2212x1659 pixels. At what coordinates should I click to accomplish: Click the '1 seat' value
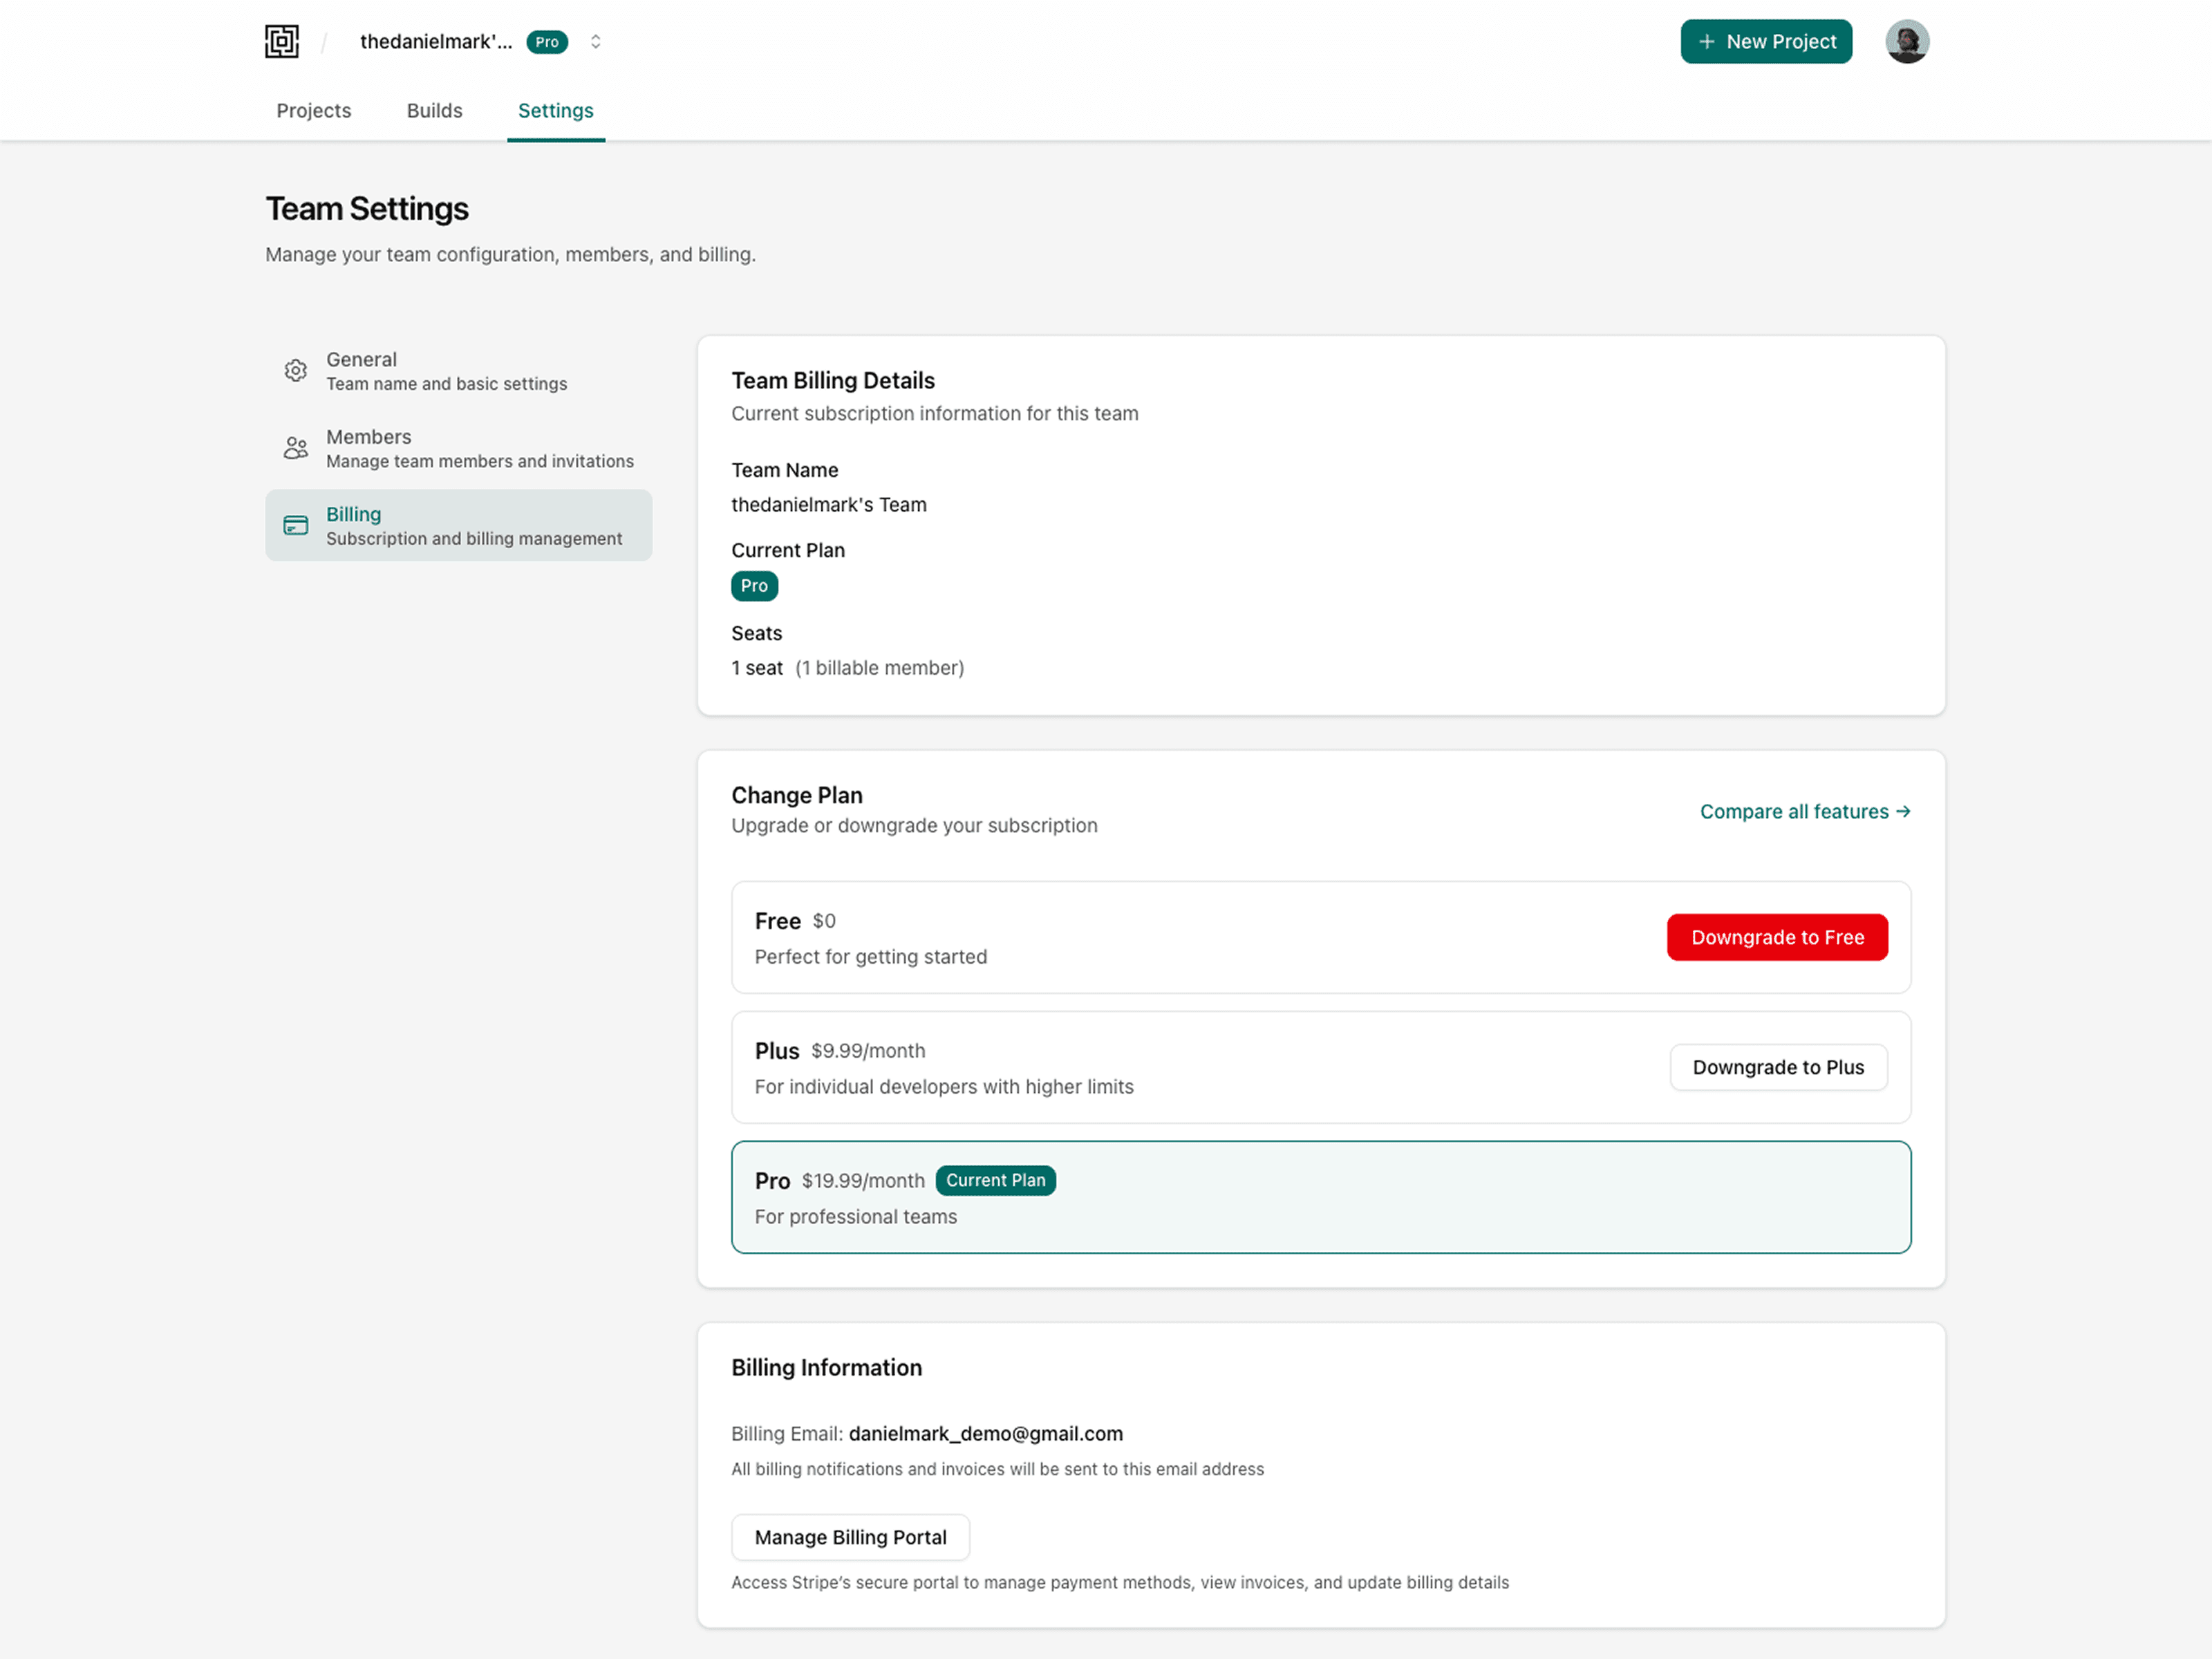click(x=756, y=668)
